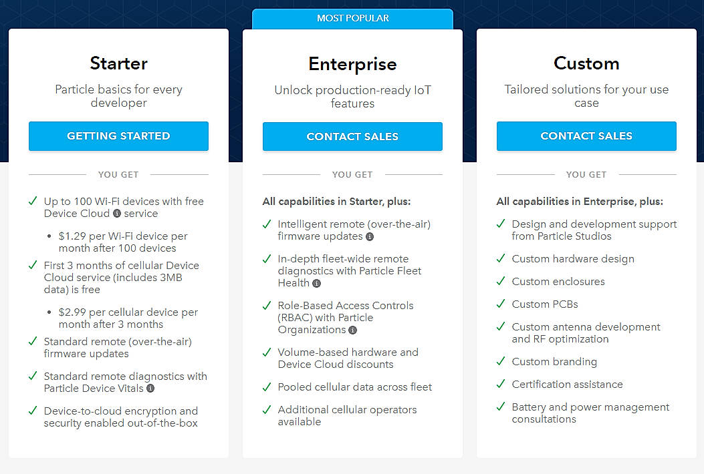Click checkmark beside Pooled cellular data feature

coord(267,387)
